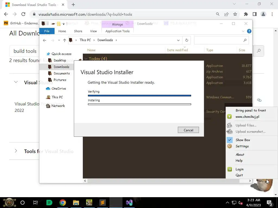Choose Upload files... in context menu
The width and height of the screenshot is (278, 208).
click(x=246, y=125)
